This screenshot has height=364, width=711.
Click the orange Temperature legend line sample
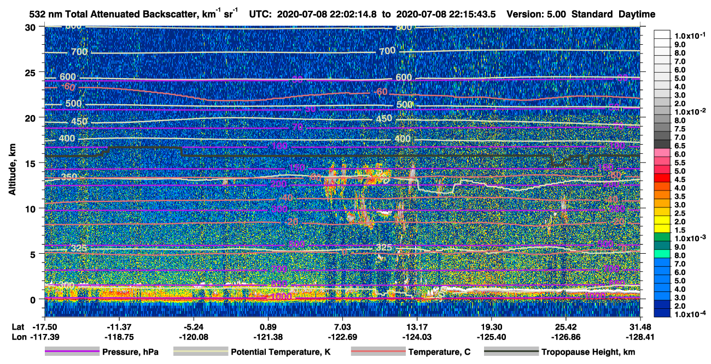point(377,352)
